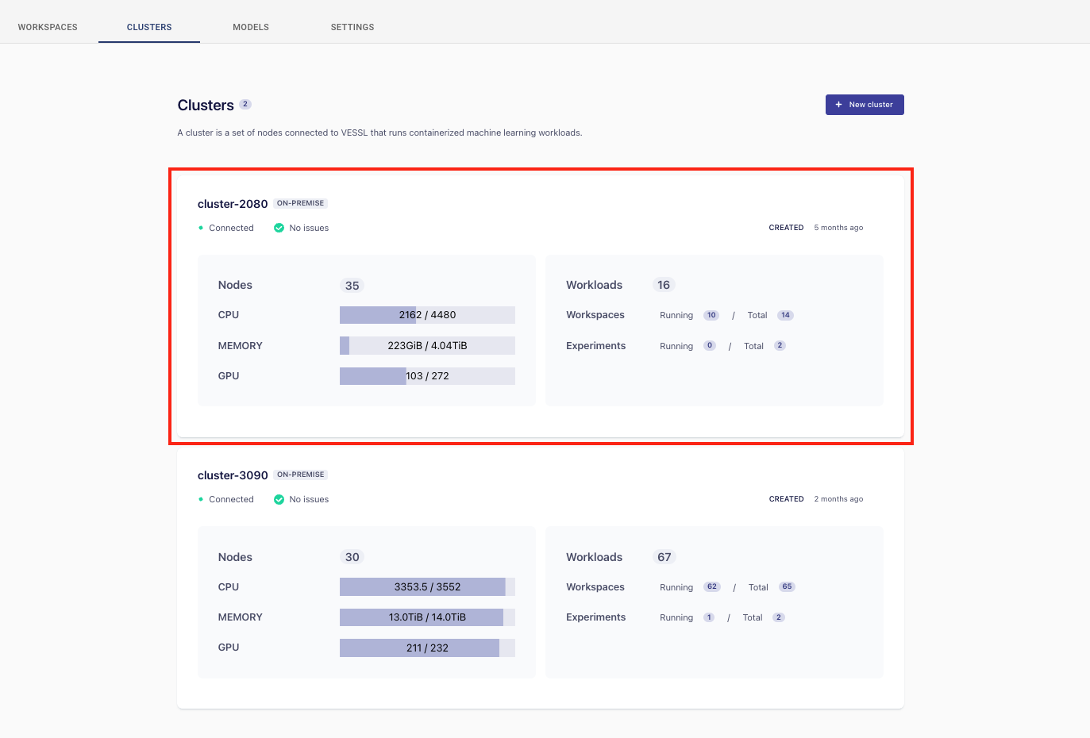Click total workspaces badge 65
Viewport: 1090px width, 738px height.
(787, 587)
